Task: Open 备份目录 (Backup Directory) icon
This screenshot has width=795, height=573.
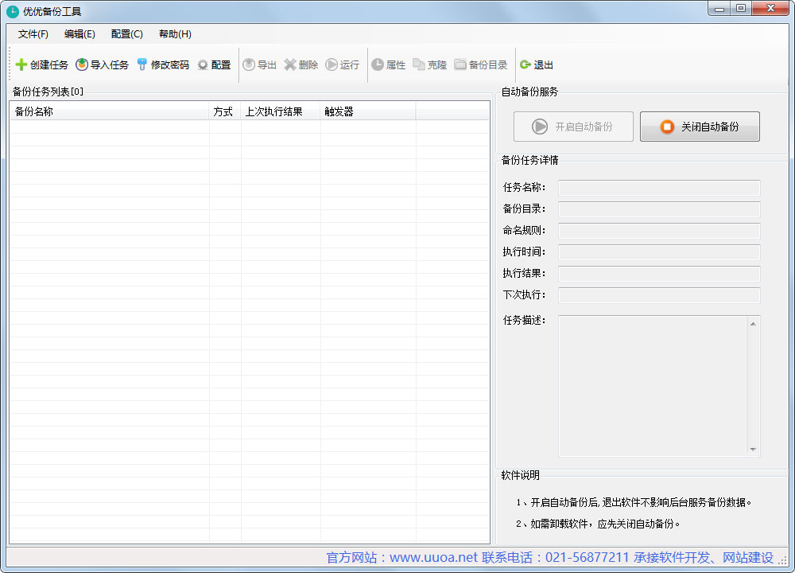Action: pos(480,64)
